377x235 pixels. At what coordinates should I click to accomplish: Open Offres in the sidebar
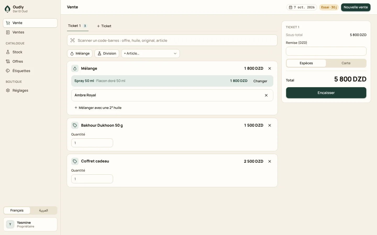(30, 62)
